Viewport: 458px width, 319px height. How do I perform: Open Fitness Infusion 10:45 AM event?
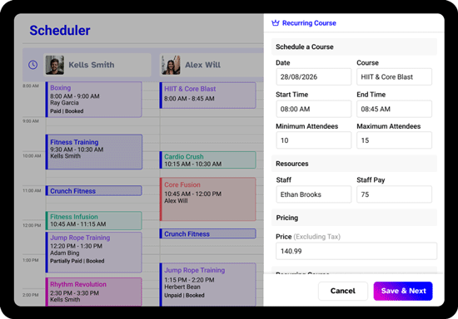point(94,220)
